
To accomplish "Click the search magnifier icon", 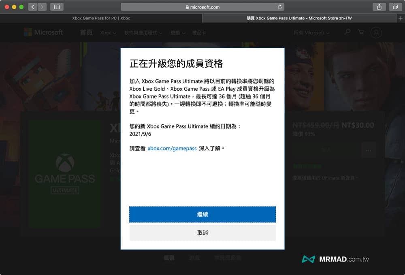I will [347, 32].
